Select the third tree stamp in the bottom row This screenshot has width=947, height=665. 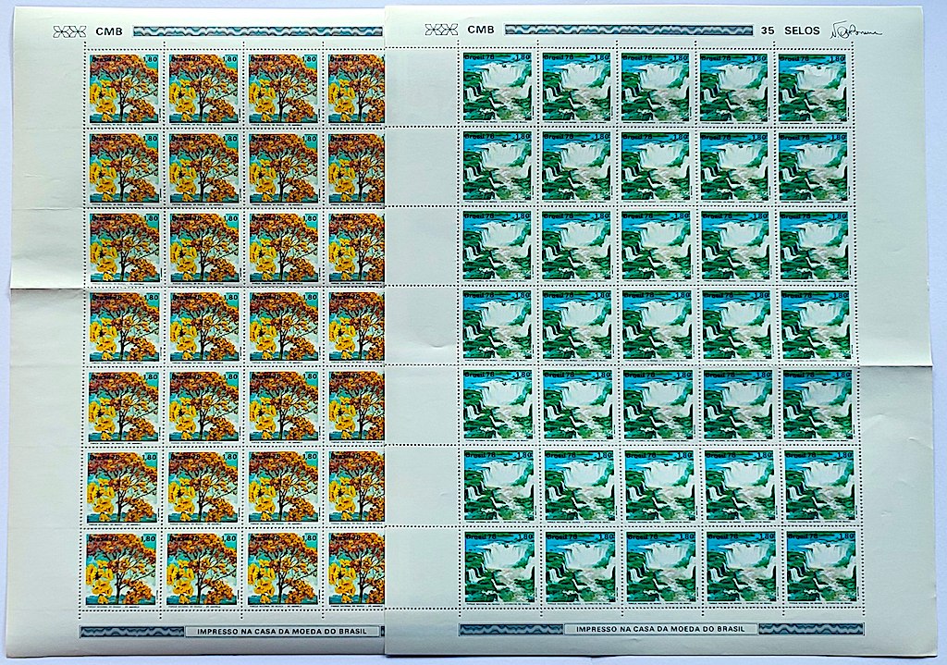[283, 568]
